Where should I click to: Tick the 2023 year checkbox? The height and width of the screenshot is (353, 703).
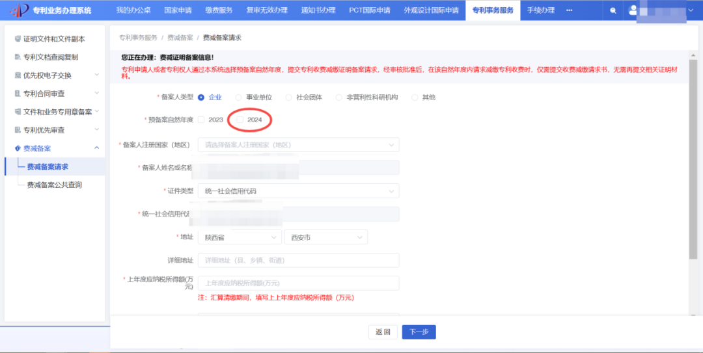pyautogui.click(x=201, y=120)
